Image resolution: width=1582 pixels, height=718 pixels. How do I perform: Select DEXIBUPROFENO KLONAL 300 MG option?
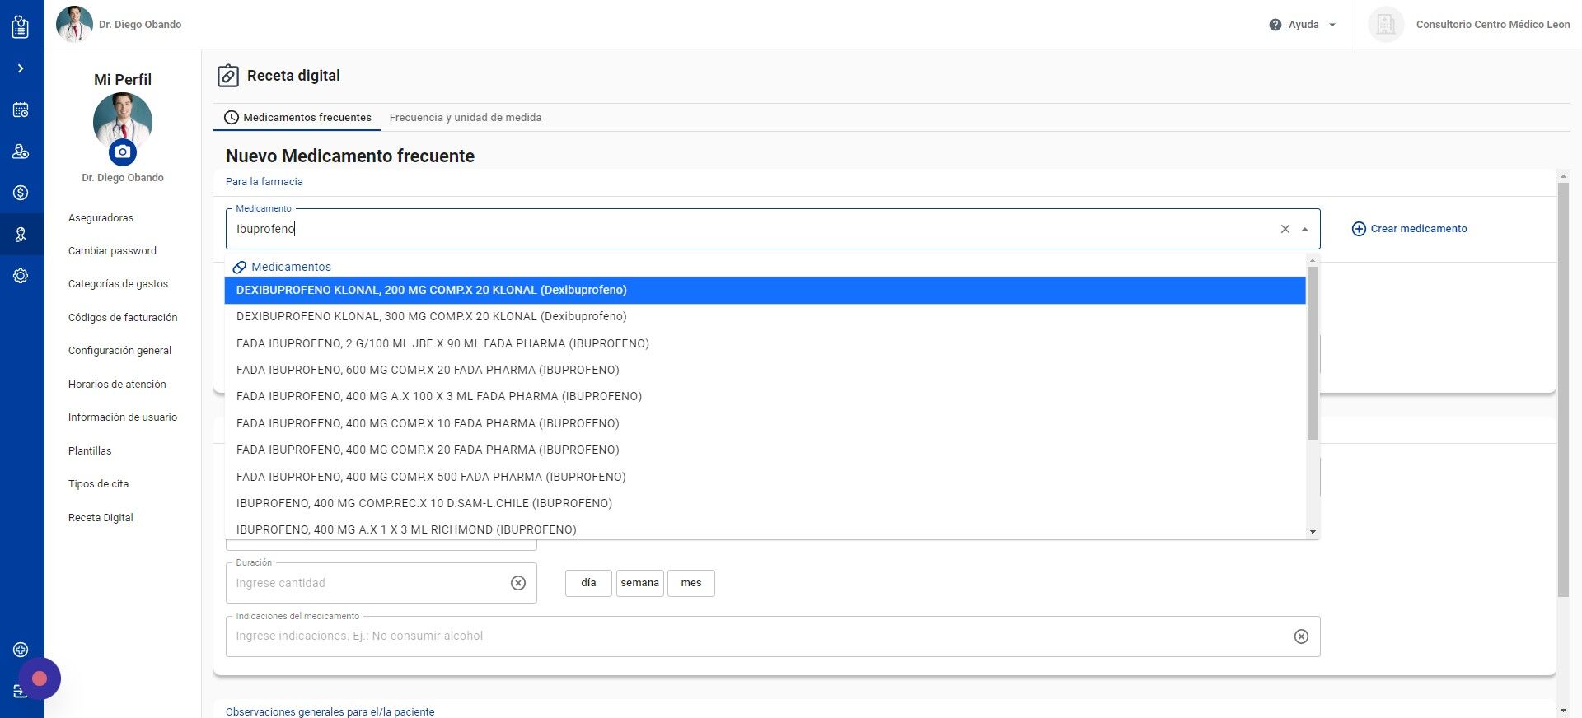(x=765, y=317)
